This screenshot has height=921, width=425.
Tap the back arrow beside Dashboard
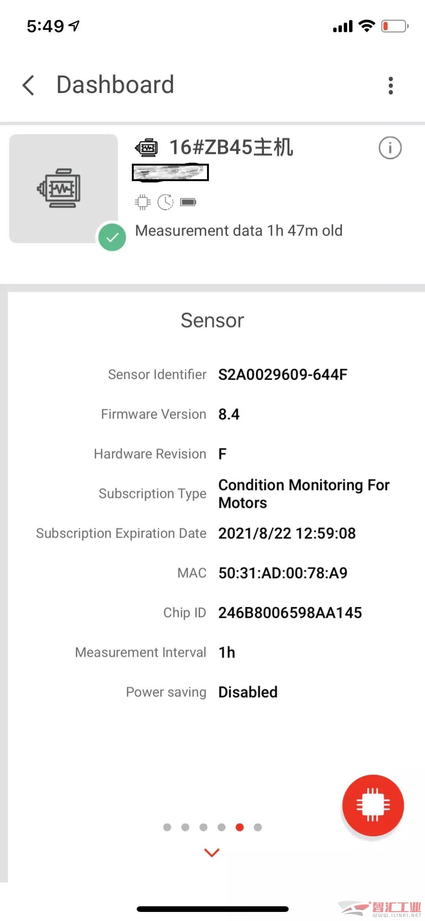pos(28,85)
